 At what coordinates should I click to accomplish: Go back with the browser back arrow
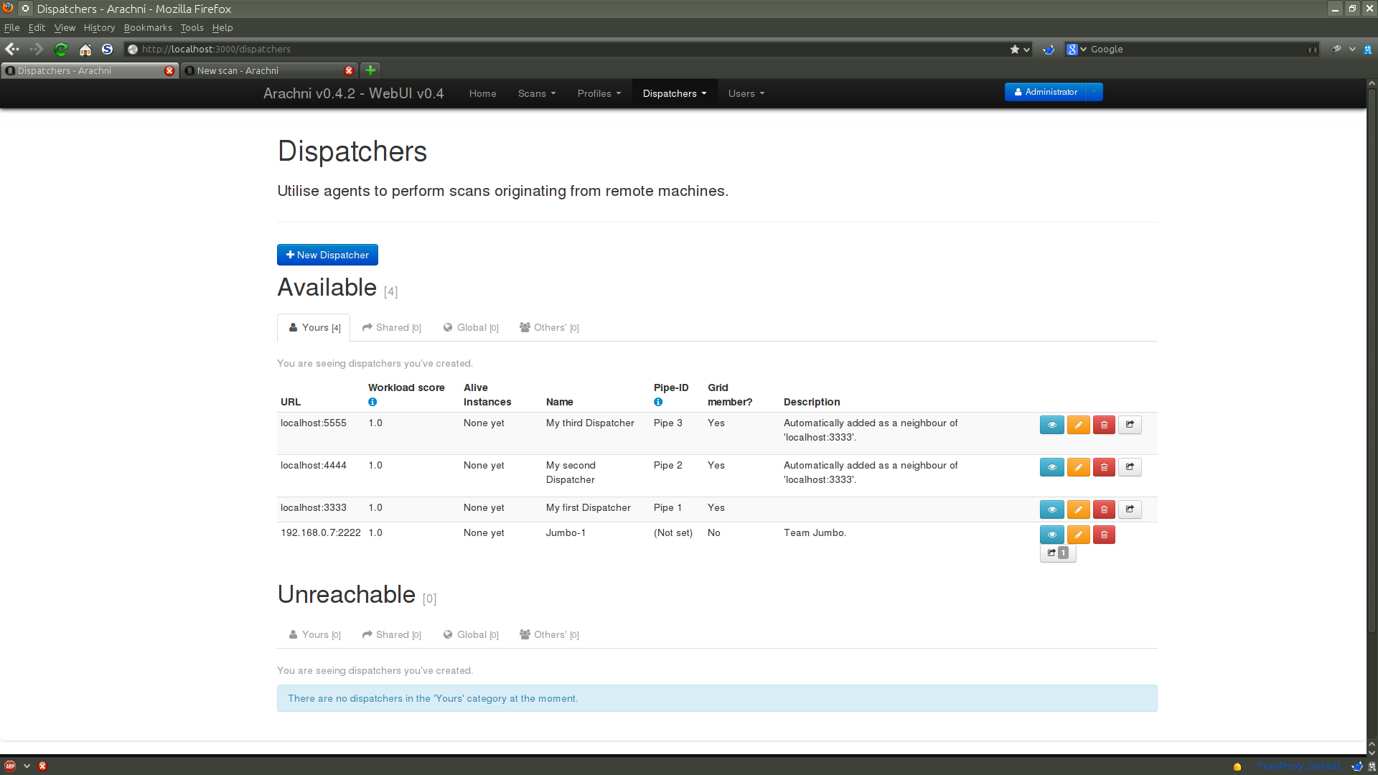12,49
